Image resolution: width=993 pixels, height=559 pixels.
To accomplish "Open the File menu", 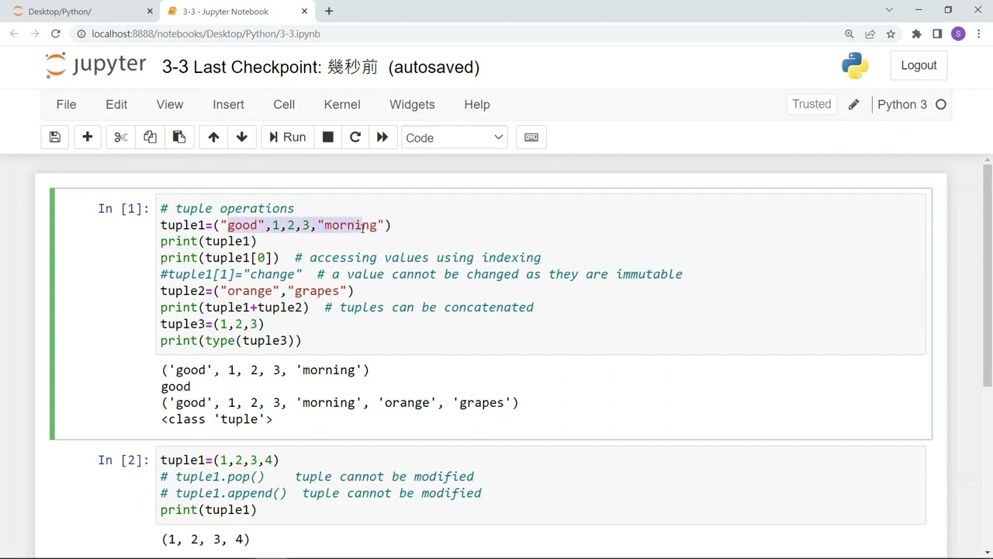I will click(66, 105).
